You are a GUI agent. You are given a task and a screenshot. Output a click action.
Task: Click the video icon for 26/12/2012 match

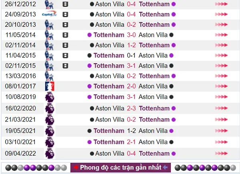(x=65, y=4)
